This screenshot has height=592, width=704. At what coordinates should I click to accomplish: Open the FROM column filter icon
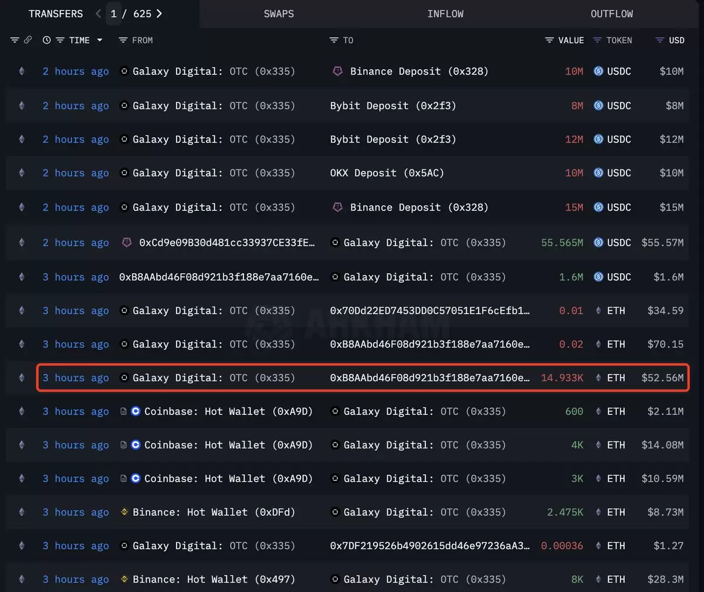123,40
